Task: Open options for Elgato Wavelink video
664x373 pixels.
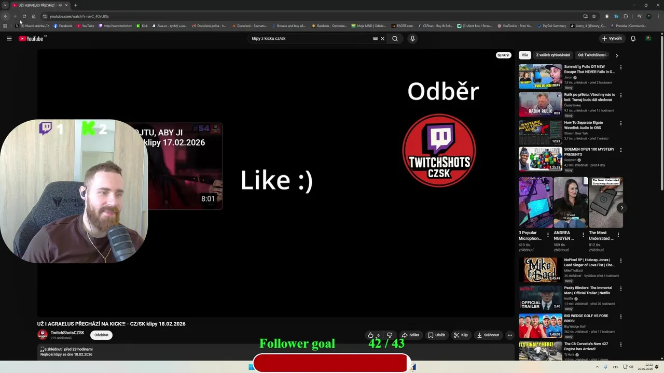Action: (x=620, y=123)
